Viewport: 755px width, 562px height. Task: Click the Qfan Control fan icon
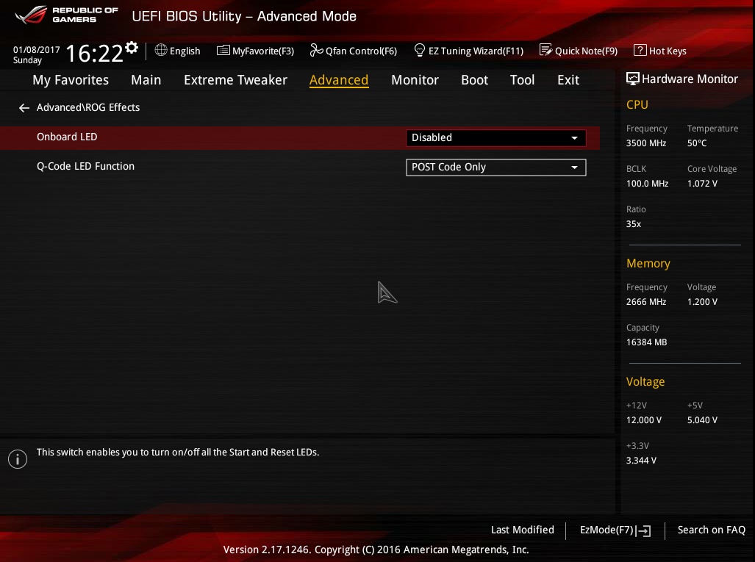click(x=316, y=50)
